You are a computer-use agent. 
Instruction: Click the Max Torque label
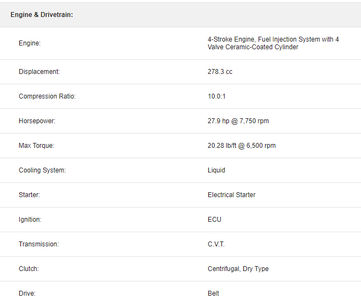36,146
